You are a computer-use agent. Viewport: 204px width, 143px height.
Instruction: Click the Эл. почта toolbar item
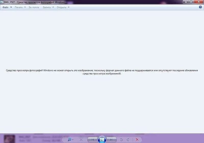tap(34, 7)
